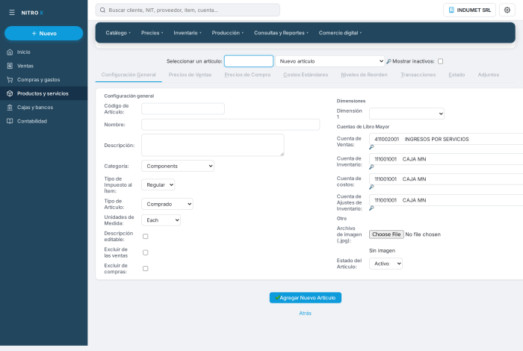Click the Inicio home icon
The image size is (523, 351).
(10, 52)
